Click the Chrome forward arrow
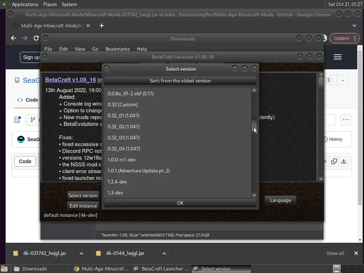The height and width of the screenshot is (273, 364). pyautogui.click(x=25, y=38)
